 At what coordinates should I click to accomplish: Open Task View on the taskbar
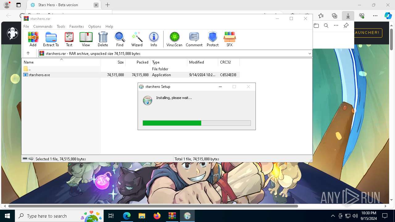(111, 216)
